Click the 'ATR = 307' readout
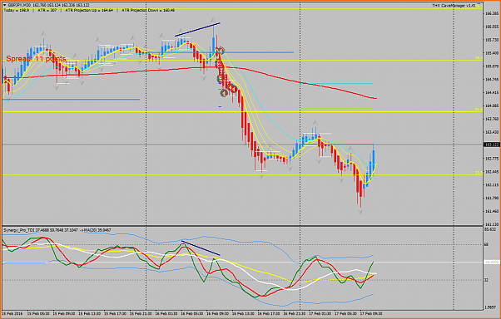Viewport: 501px width, 319px height. (x=47, y=10)
